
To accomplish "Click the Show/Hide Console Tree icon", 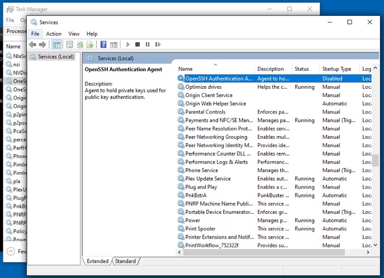I will pyautogui.click(x=56, y=44).
